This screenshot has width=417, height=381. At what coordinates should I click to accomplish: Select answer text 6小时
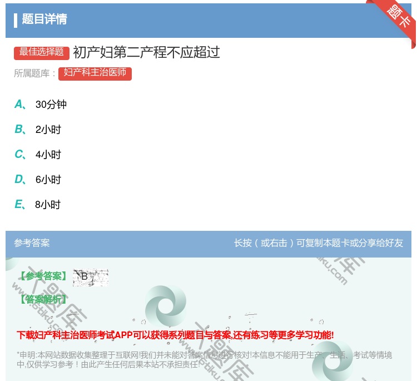48,180
